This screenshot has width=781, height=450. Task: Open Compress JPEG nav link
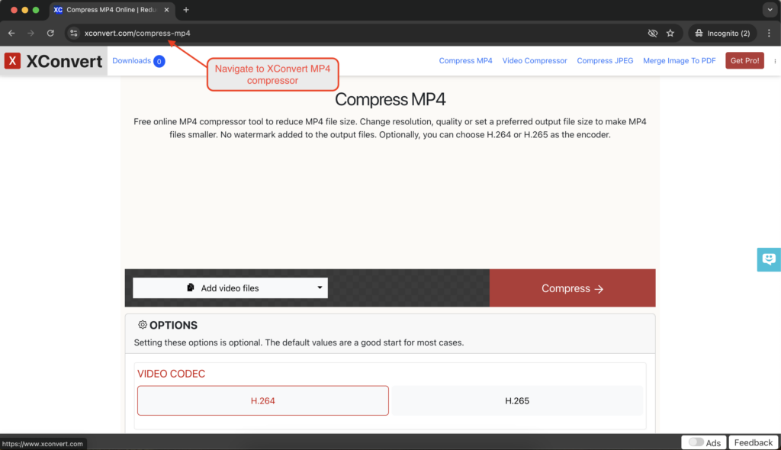(x=605, y=60)
